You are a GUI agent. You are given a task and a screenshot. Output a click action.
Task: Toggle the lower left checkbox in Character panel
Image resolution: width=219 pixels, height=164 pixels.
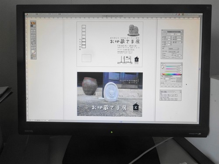tap(163, 56)
